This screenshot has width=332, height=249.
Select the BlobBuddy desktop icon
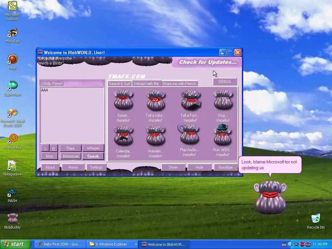point(12,221)
